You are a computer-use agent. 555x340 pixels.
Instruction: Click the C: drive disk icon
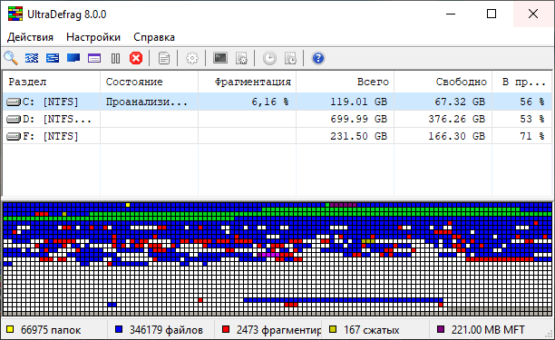tap(14, 102)
